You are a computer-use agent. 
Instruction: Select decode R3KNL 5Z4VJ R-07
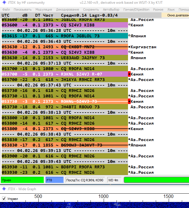pyautogui.click(x=65, y=74)
